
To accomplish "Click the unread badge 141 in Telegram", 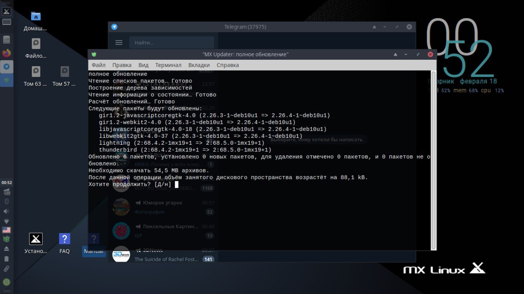I will [208, 259].
